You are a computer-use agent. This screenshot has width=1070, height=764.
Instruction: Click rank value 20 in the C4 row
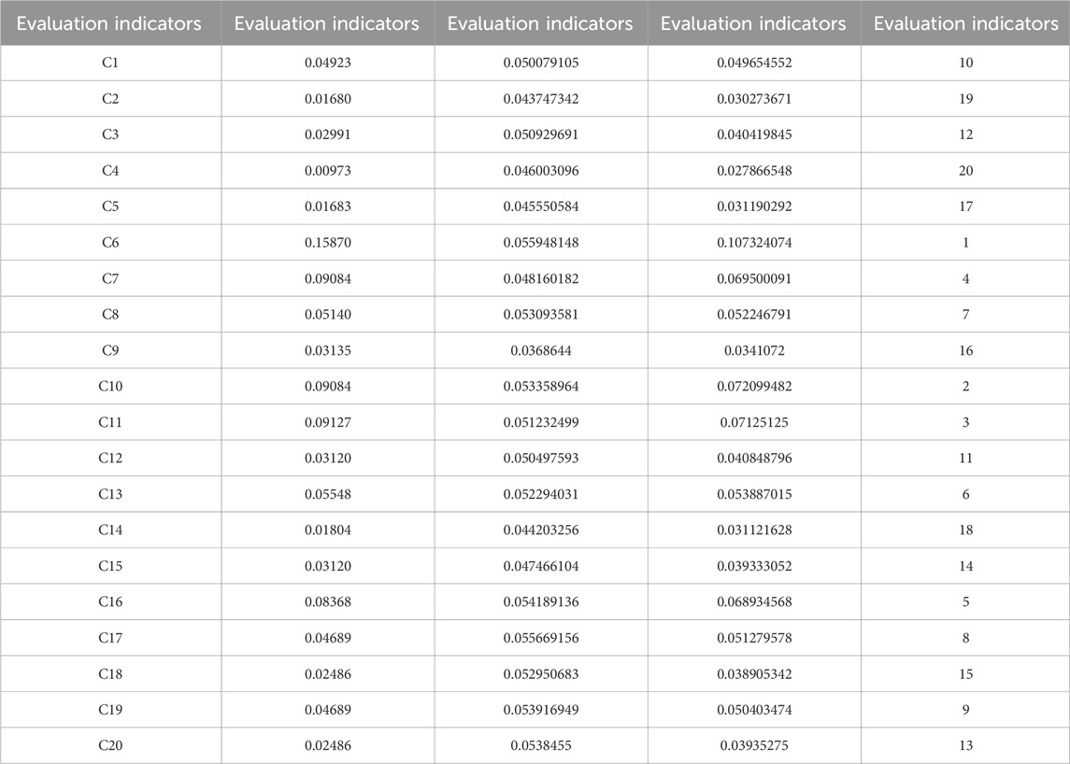click(x=965, y=171)
